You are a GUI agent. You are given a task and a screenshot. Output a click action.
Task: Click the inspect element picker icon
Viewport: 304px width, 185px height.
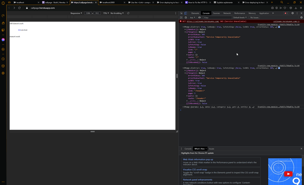tap(182, 13)
